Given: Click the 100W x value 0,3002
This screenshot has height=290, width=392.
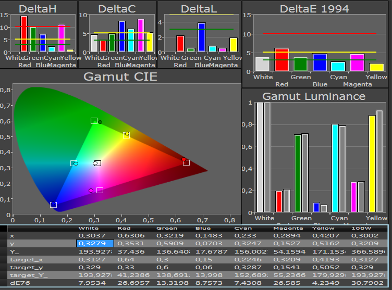Looking at the screenshot, I should (x=365, y=235).
